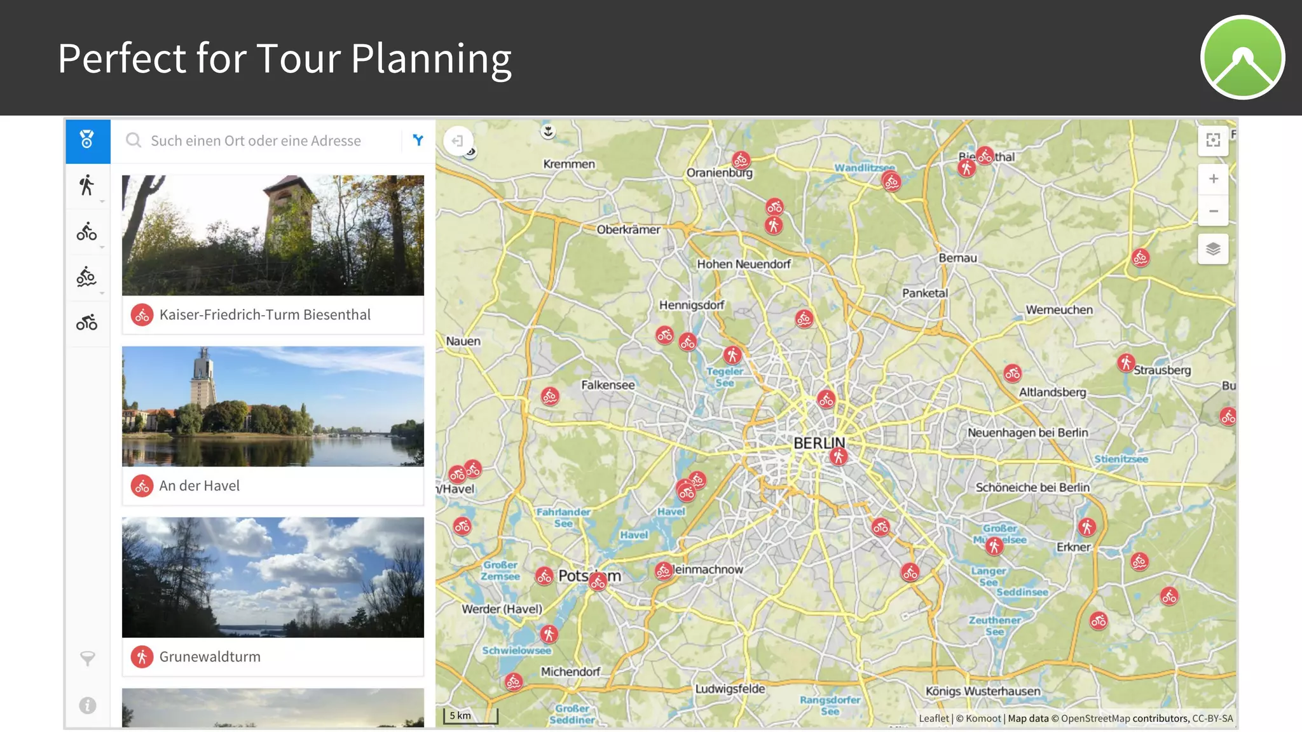Open the map layers selector button
This screenshot has height=732, width=1302.
point(1213,249)
